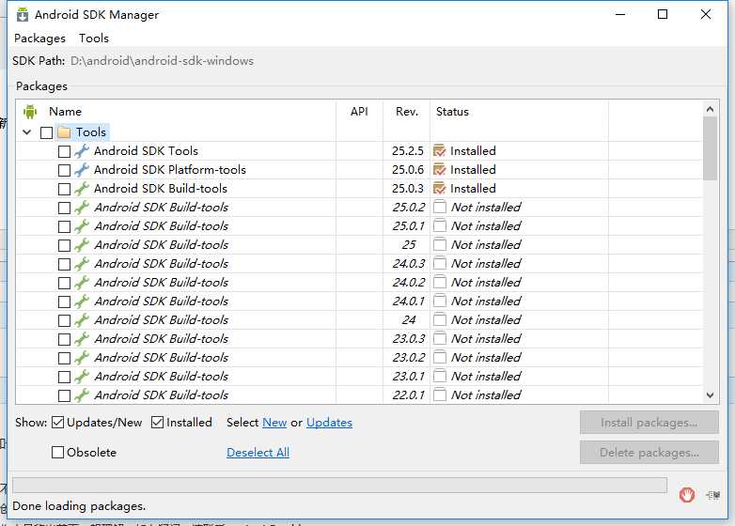Enable the Obsolete packages checkbox
Image resolution: width=735 pixels, height=526 pixels.
click(x=57, y=453)
